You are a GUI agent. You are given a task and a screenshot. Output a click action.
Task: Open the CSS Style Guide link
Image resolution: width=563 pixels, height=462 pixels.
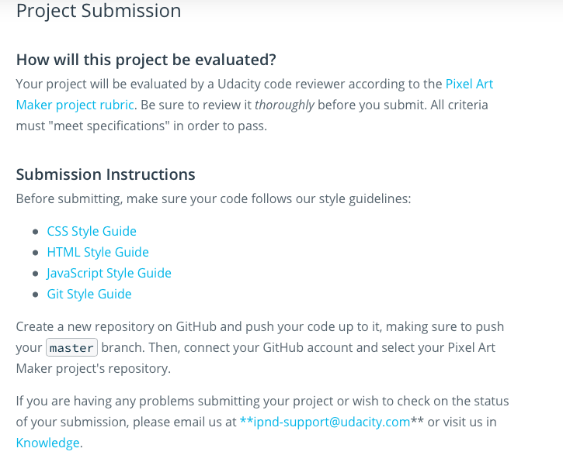(x=92, y=231)
